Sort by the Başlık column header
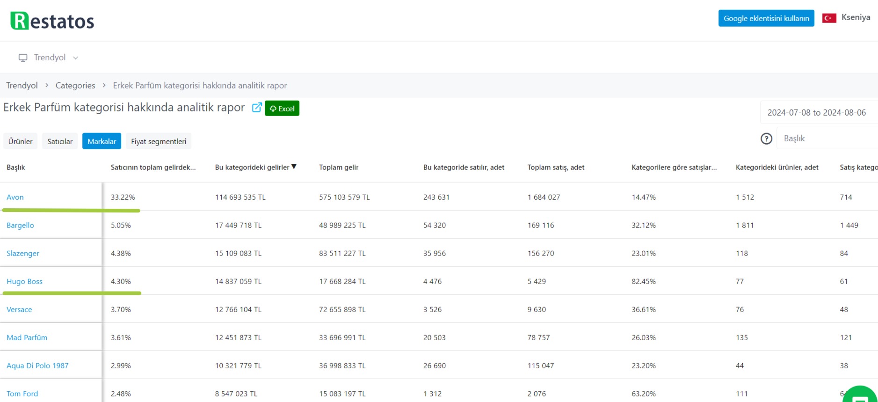878x402 pixels. tap(16, 167)
